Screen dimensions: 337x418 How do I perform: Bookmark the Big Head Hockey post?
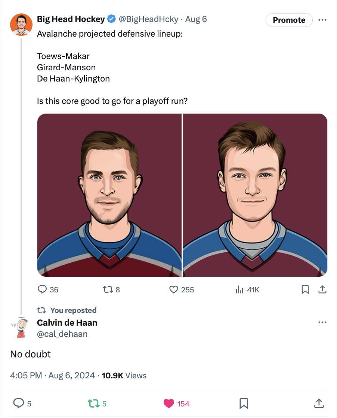coord(305,289)
